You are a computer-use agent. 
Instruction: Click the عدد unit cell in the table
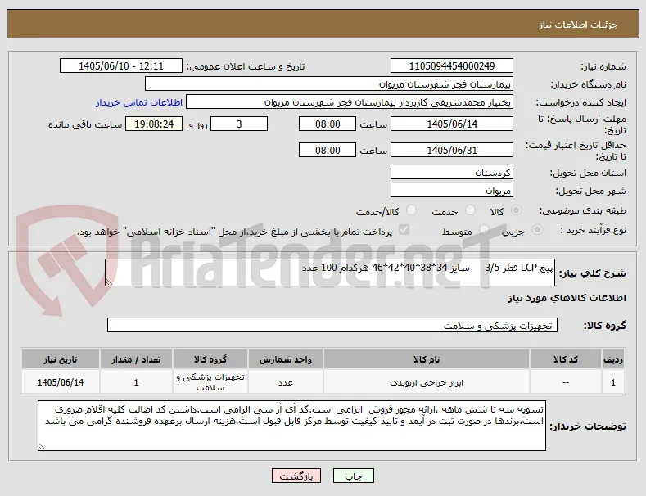click(286, 383)
